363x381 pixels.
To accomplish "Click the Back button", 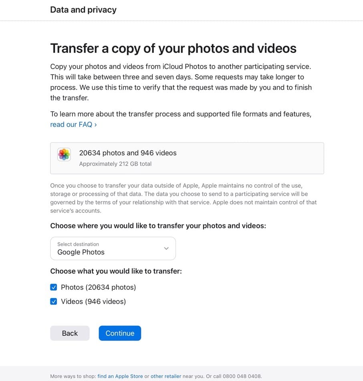I will [70, 333].
